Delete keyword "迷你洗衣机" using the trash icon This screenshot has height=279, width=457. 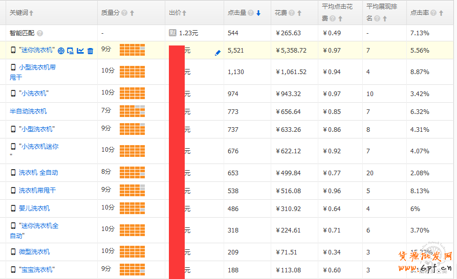(90, 51)
